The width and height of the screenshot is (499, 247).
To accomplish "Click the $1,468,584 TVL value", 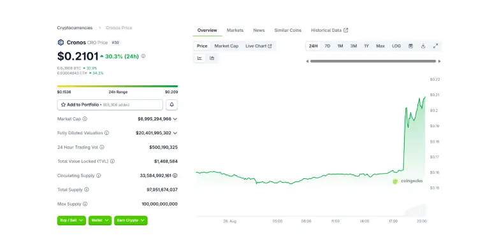I will [x=166, y=161].
